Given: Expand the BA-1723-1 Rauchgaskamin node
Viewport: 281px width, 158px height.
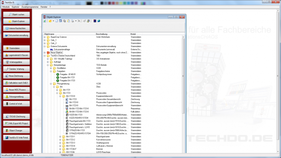Looking at the screenshot, I should click(60, 137).
